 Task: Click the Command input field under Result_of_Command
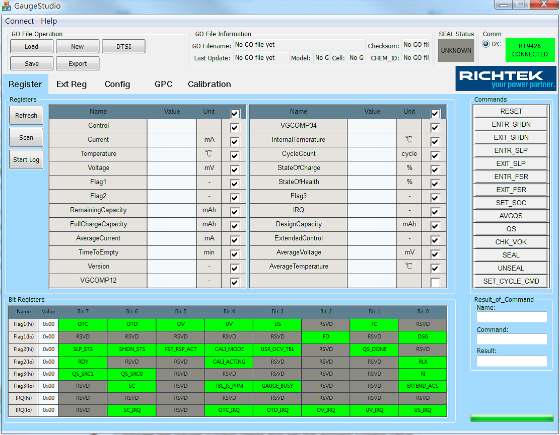[512, 339]
